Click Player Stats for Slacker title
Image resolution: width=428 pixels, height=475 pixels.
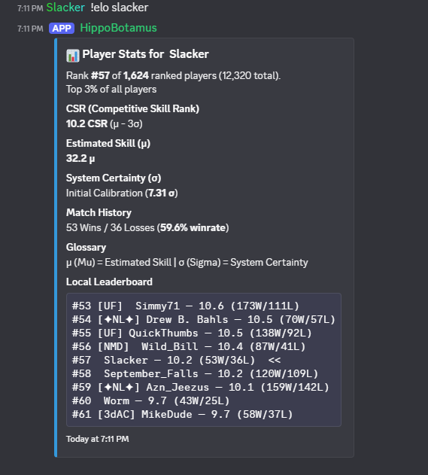click(146, 54)
